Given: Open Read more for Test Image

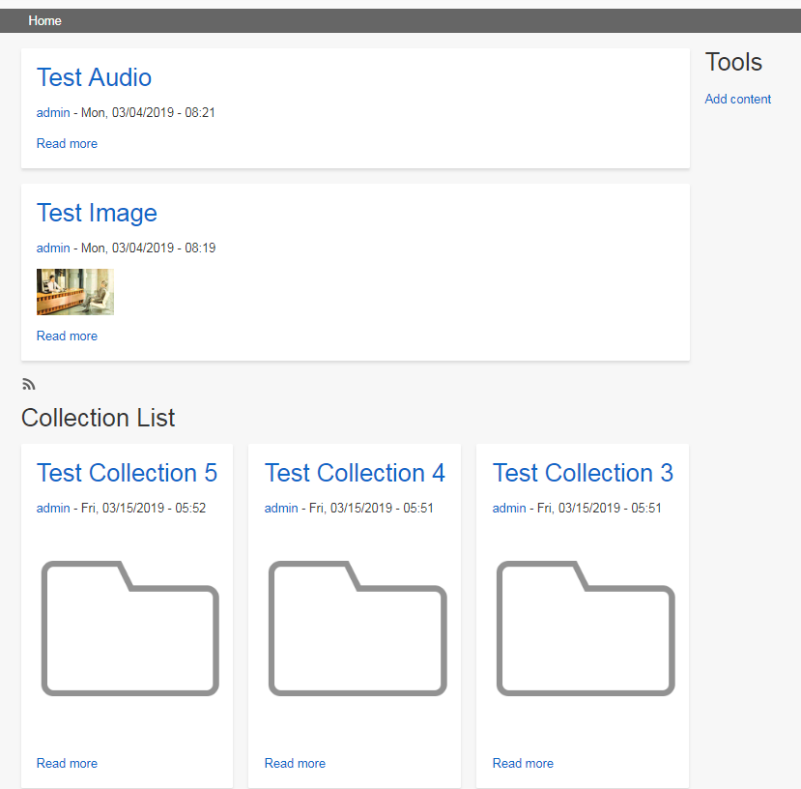Looking at the screenshot, I should (67, 336).
